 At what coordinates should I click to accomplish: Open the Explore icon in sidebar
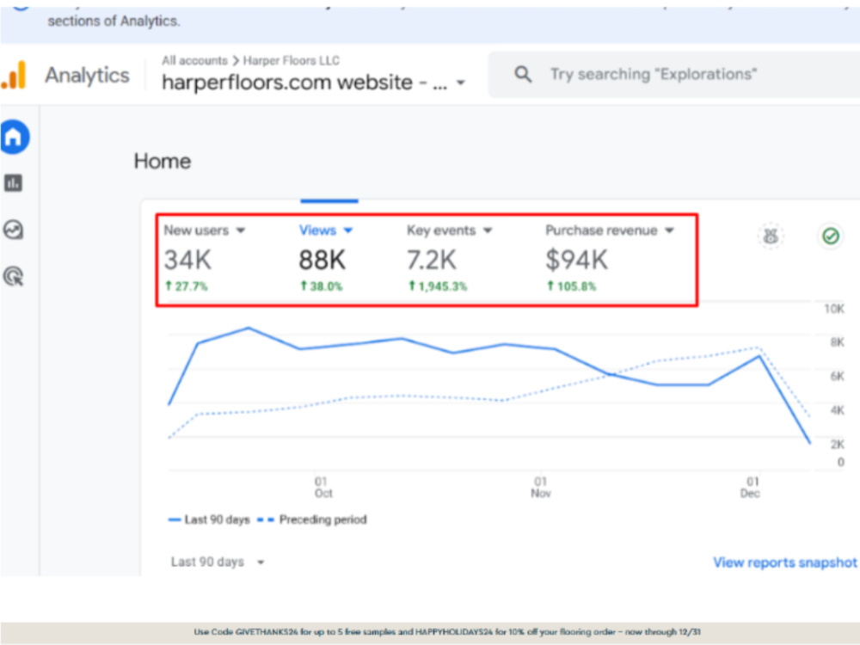tap(13, 230)
